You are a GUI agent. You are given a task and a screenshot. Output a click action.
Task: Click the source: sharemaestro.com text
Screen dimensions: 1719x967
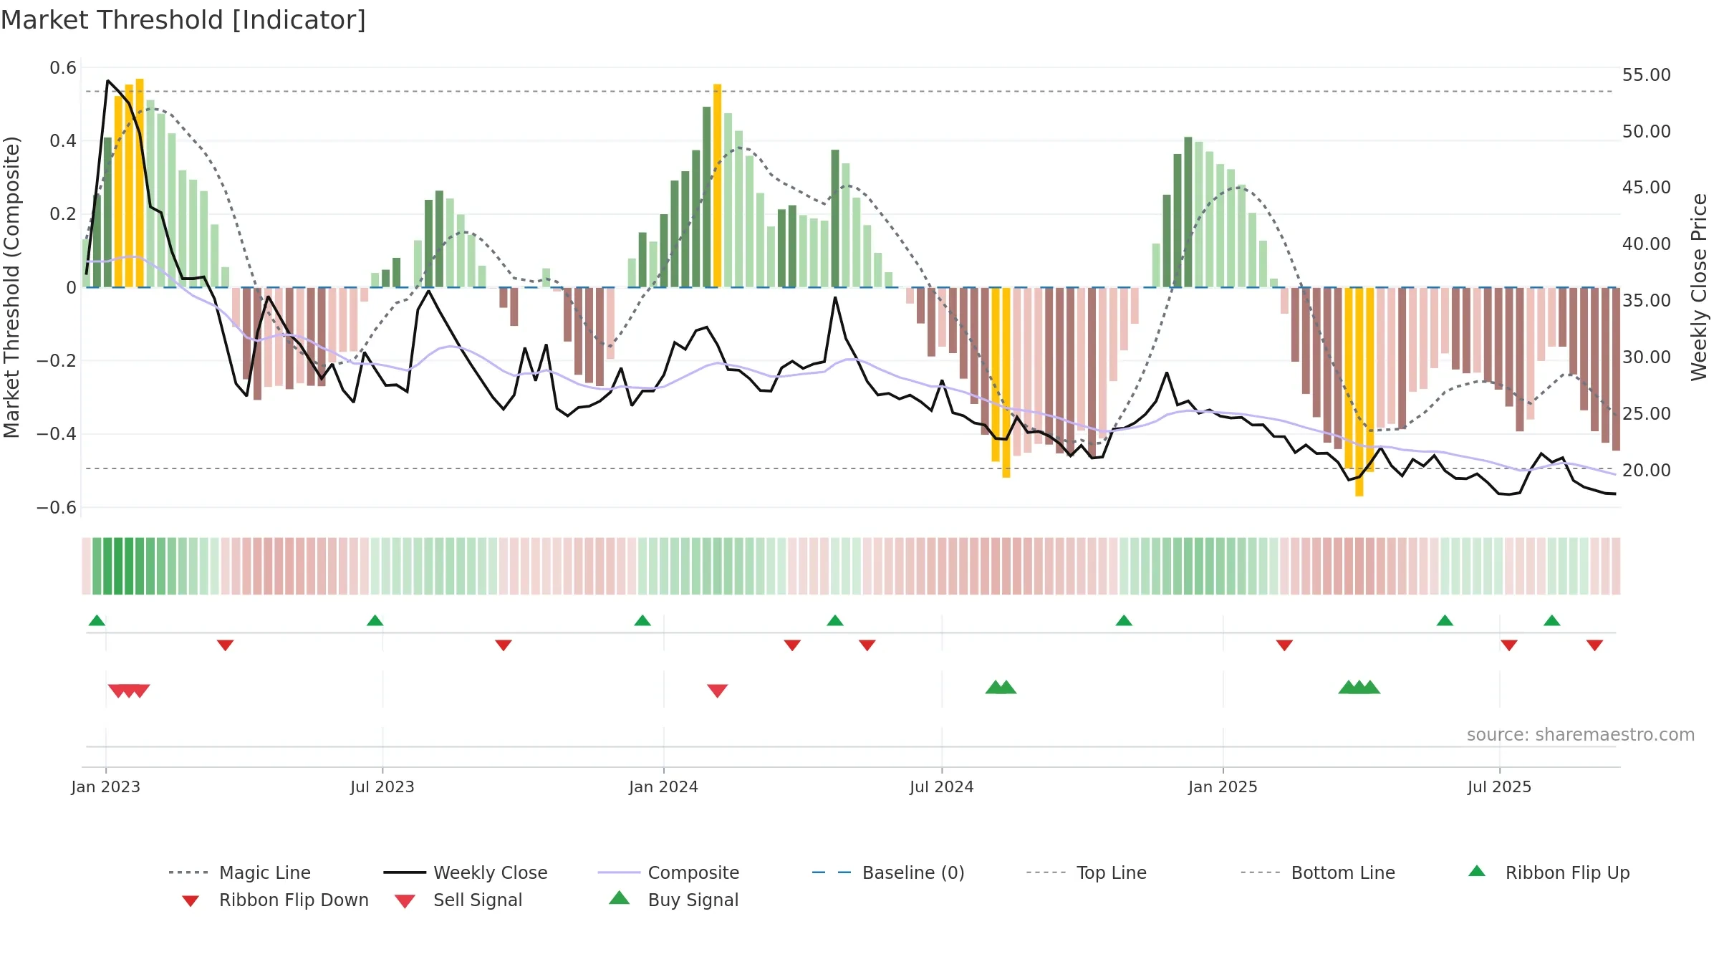pyautogui.click(x=1581, y=734)
